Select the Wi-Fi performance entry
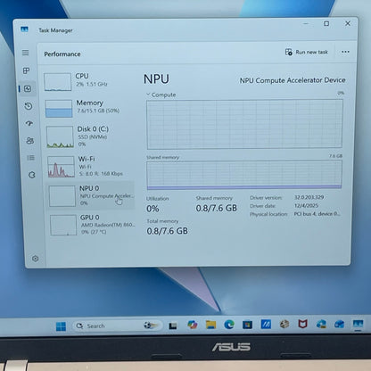 pos(90,166)
